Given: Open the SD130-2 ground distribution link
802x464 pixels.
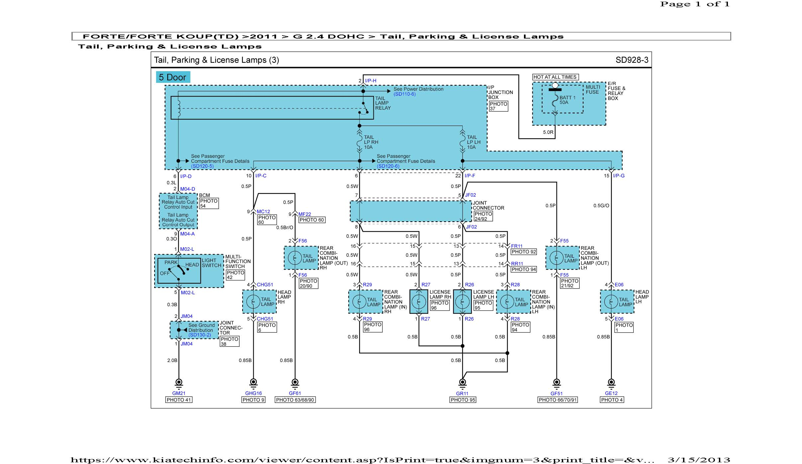Looking at the screenshot, I should click(x=199, y=334).
